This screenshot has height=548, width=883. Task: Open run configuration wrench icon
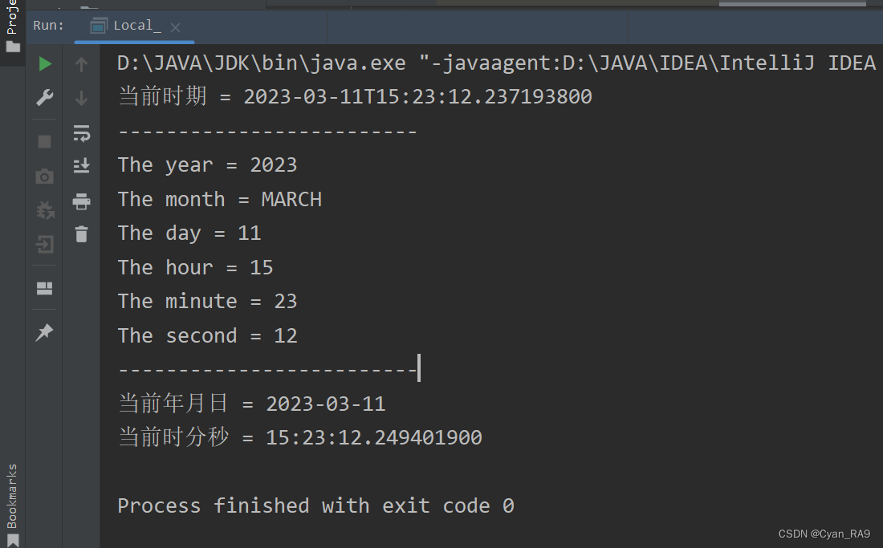click(44, 98)
